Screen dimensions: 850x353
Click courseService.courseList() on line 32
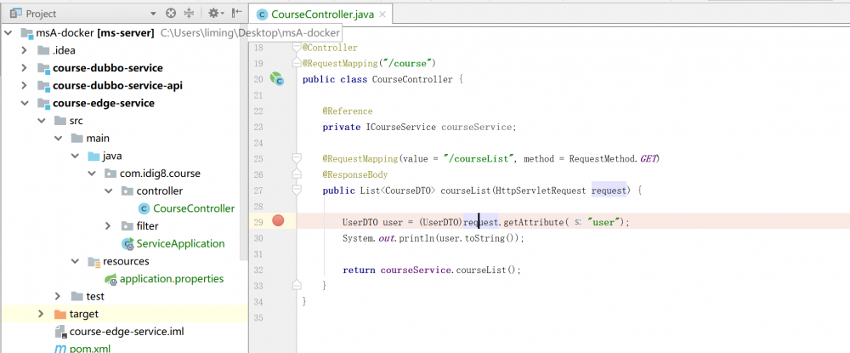(x=450, y=270)
